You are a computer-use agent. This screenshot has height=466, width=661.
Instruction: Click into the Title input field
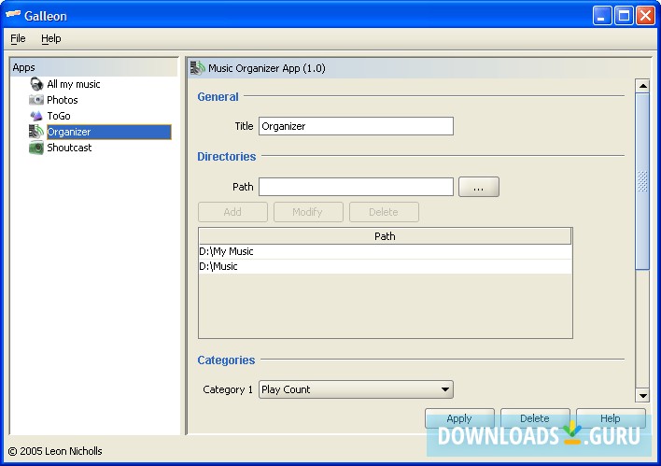(x=356, y=126)
